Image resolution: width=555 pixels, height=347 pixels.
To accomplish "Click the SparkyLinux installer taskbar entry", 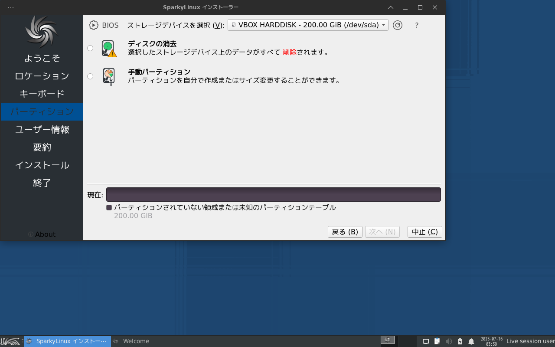I will [x=68, y=341].
